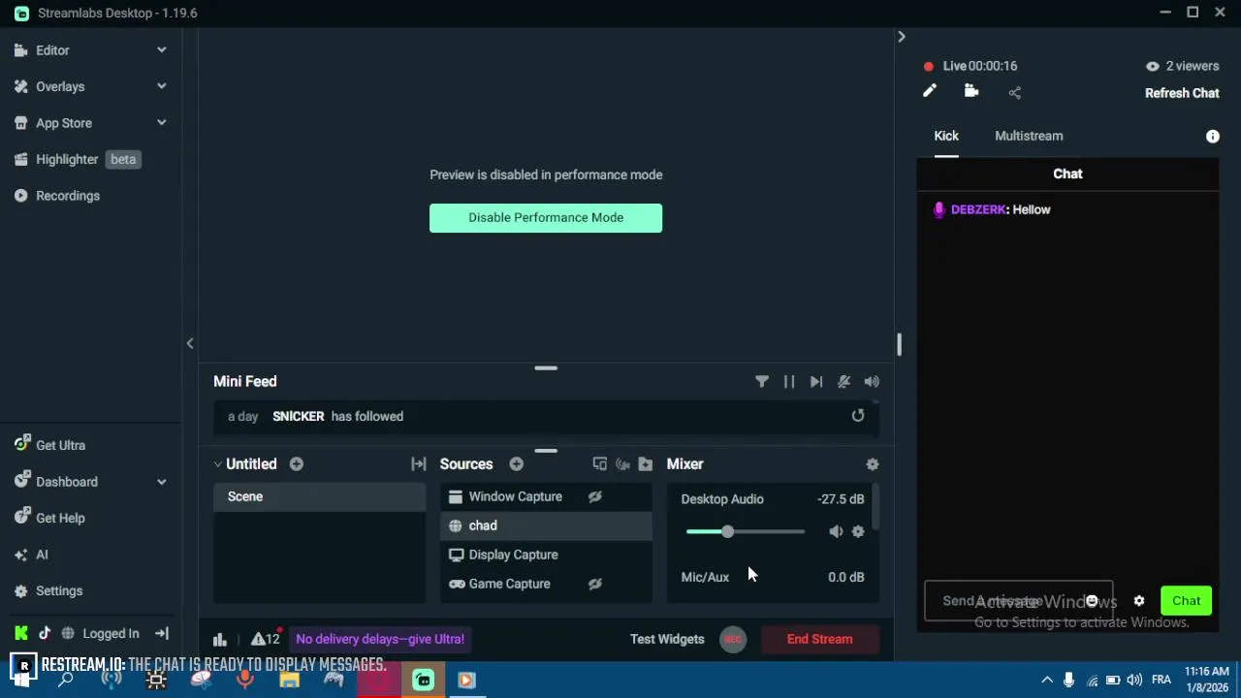
Task: Click the green Chat send button
Action: 1187,601
